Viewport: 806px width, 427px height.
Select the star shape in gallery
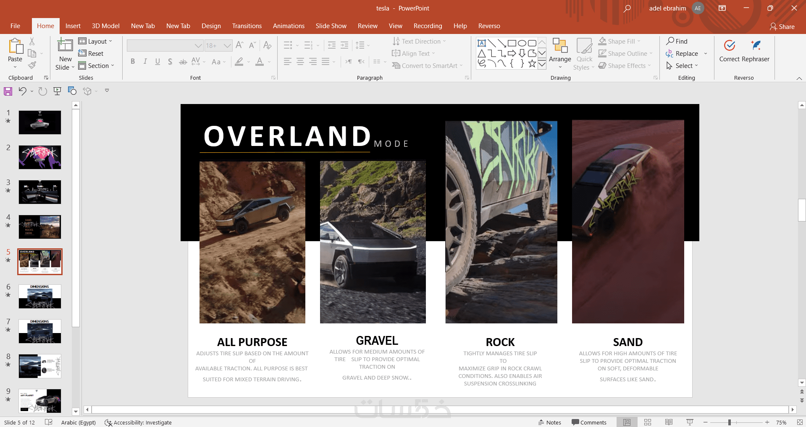click(532, 64)
